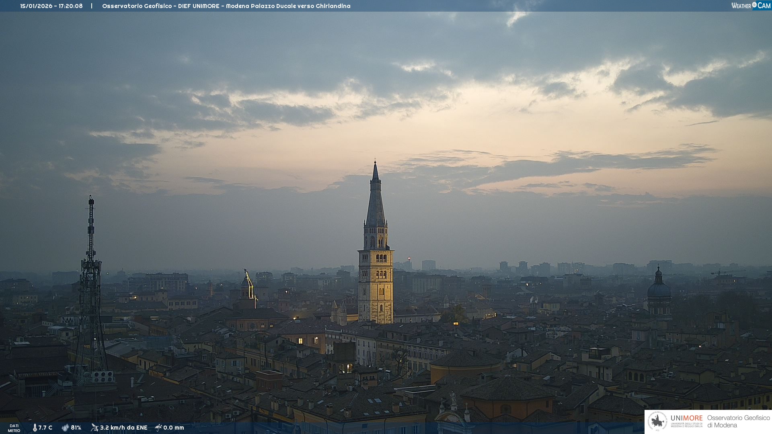This screenshot has height=434, width=772.
Task: Click the UNIMORE wordmark logo
Action: point(686,418)
